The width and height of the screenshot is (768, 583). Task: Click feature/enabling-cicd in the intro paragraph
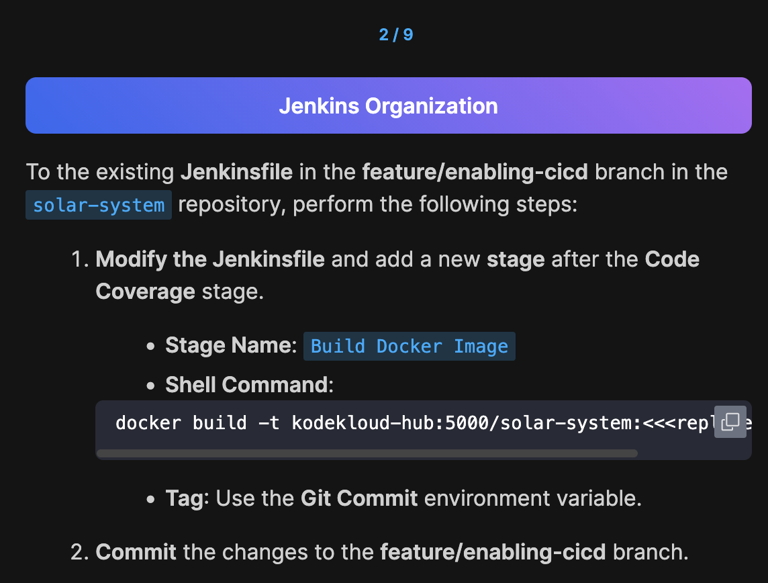(x=475, y=172)
